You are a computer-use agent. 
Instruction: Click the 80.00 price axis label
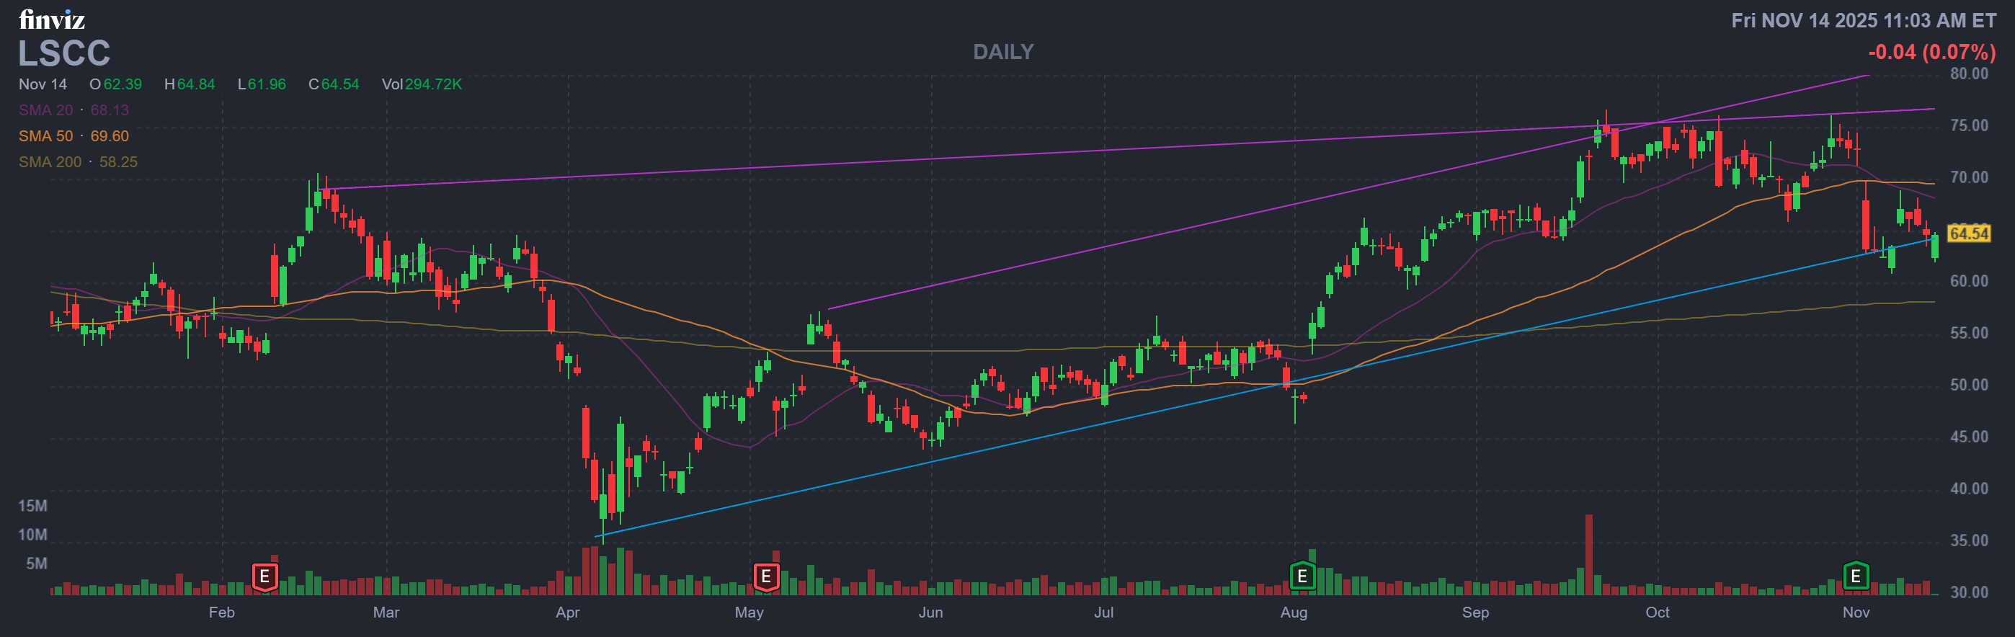[x=1968, y=73]
